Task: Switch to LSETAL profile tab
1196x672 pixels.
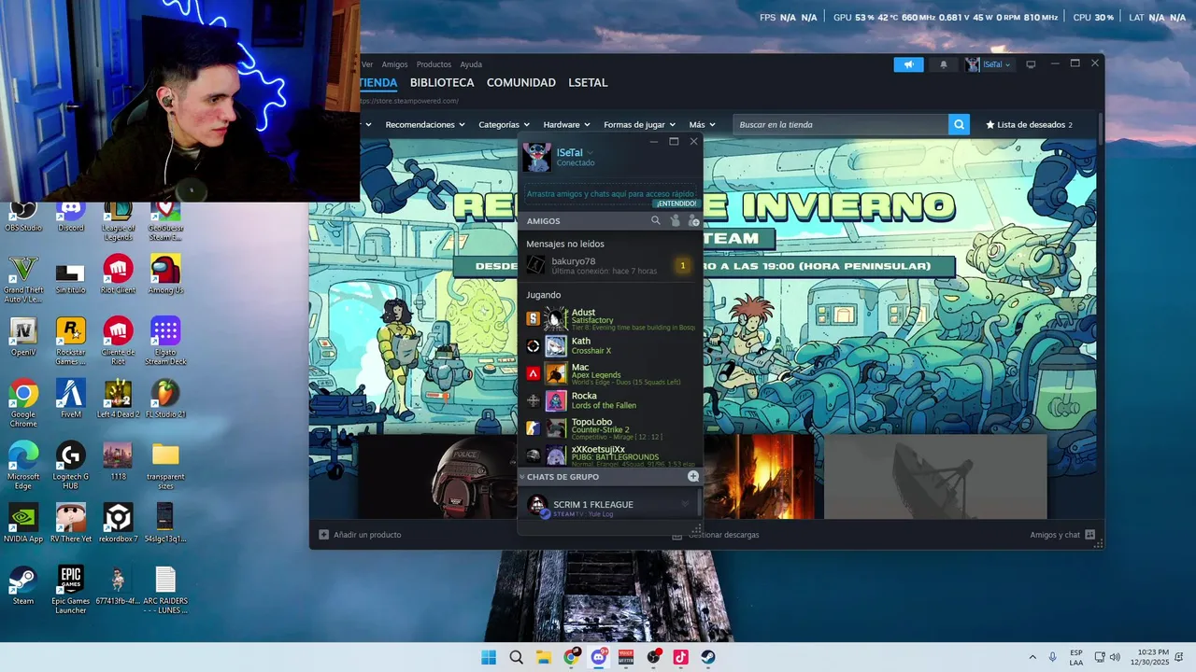Action: tap(588, 82)
